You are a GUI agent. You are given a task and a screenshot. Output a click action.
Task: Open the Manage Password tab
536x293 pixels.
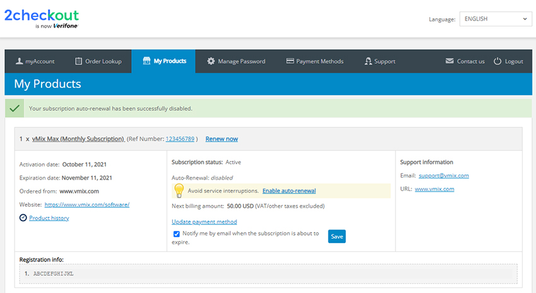236,62
